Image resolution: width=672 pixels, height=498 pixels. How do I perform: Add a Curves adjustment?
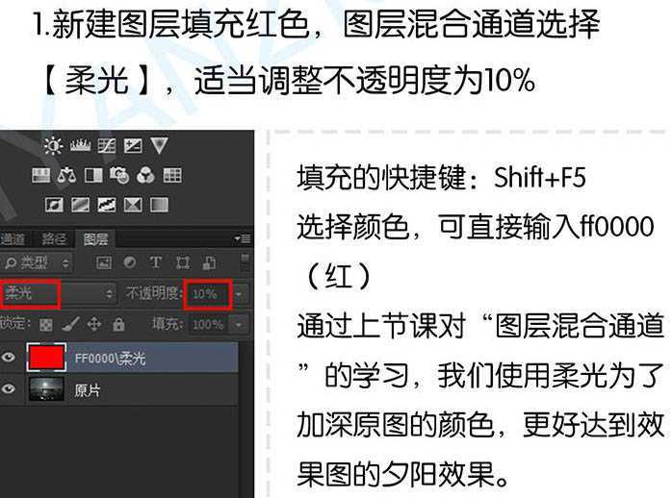[x=106, y=146]
